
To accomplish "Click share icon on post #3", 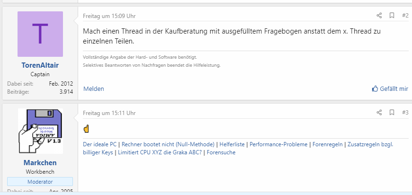I will coord(379,113).
